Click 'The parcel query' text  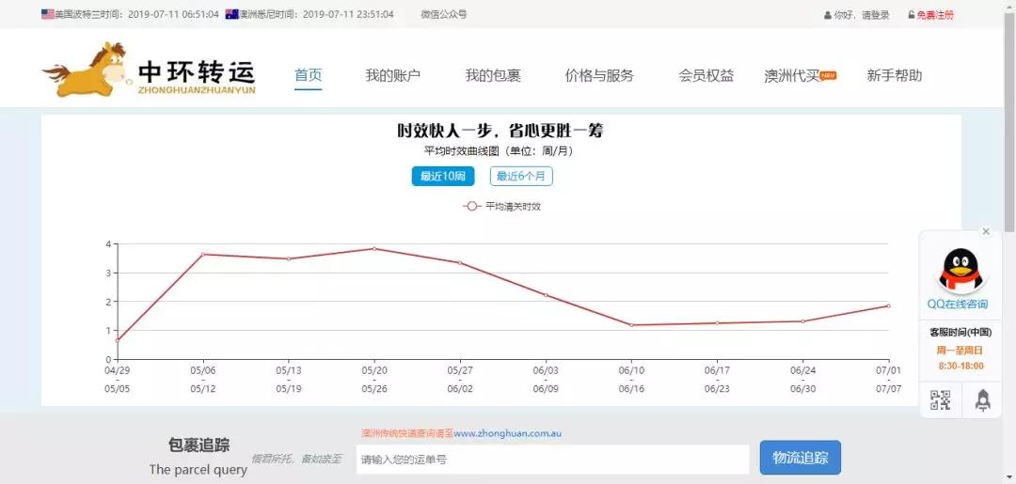click(198, 469)
